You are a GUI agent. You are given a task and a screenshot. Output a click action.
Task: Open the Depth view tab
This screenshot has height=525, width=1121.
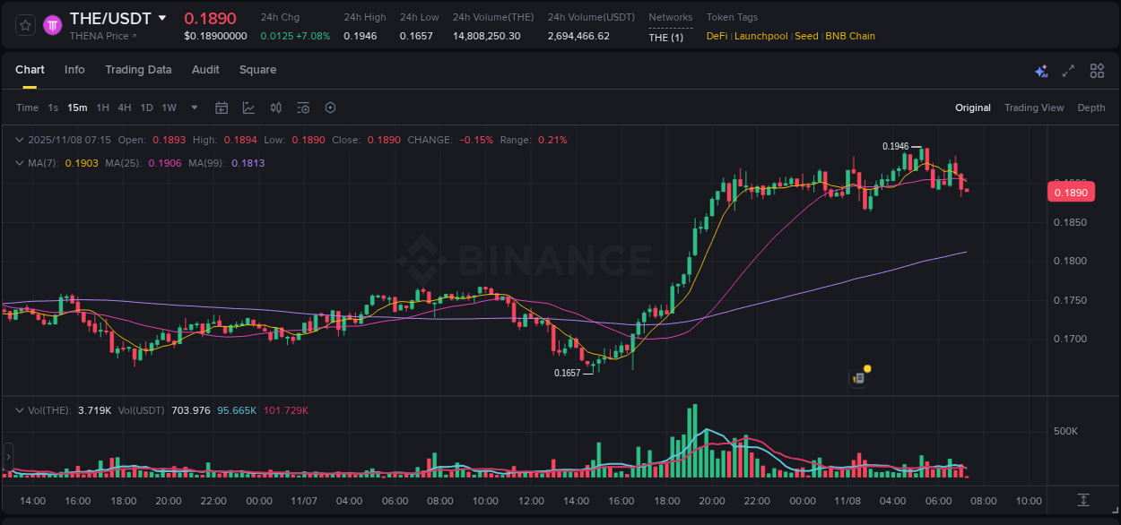coord(1091,108)
